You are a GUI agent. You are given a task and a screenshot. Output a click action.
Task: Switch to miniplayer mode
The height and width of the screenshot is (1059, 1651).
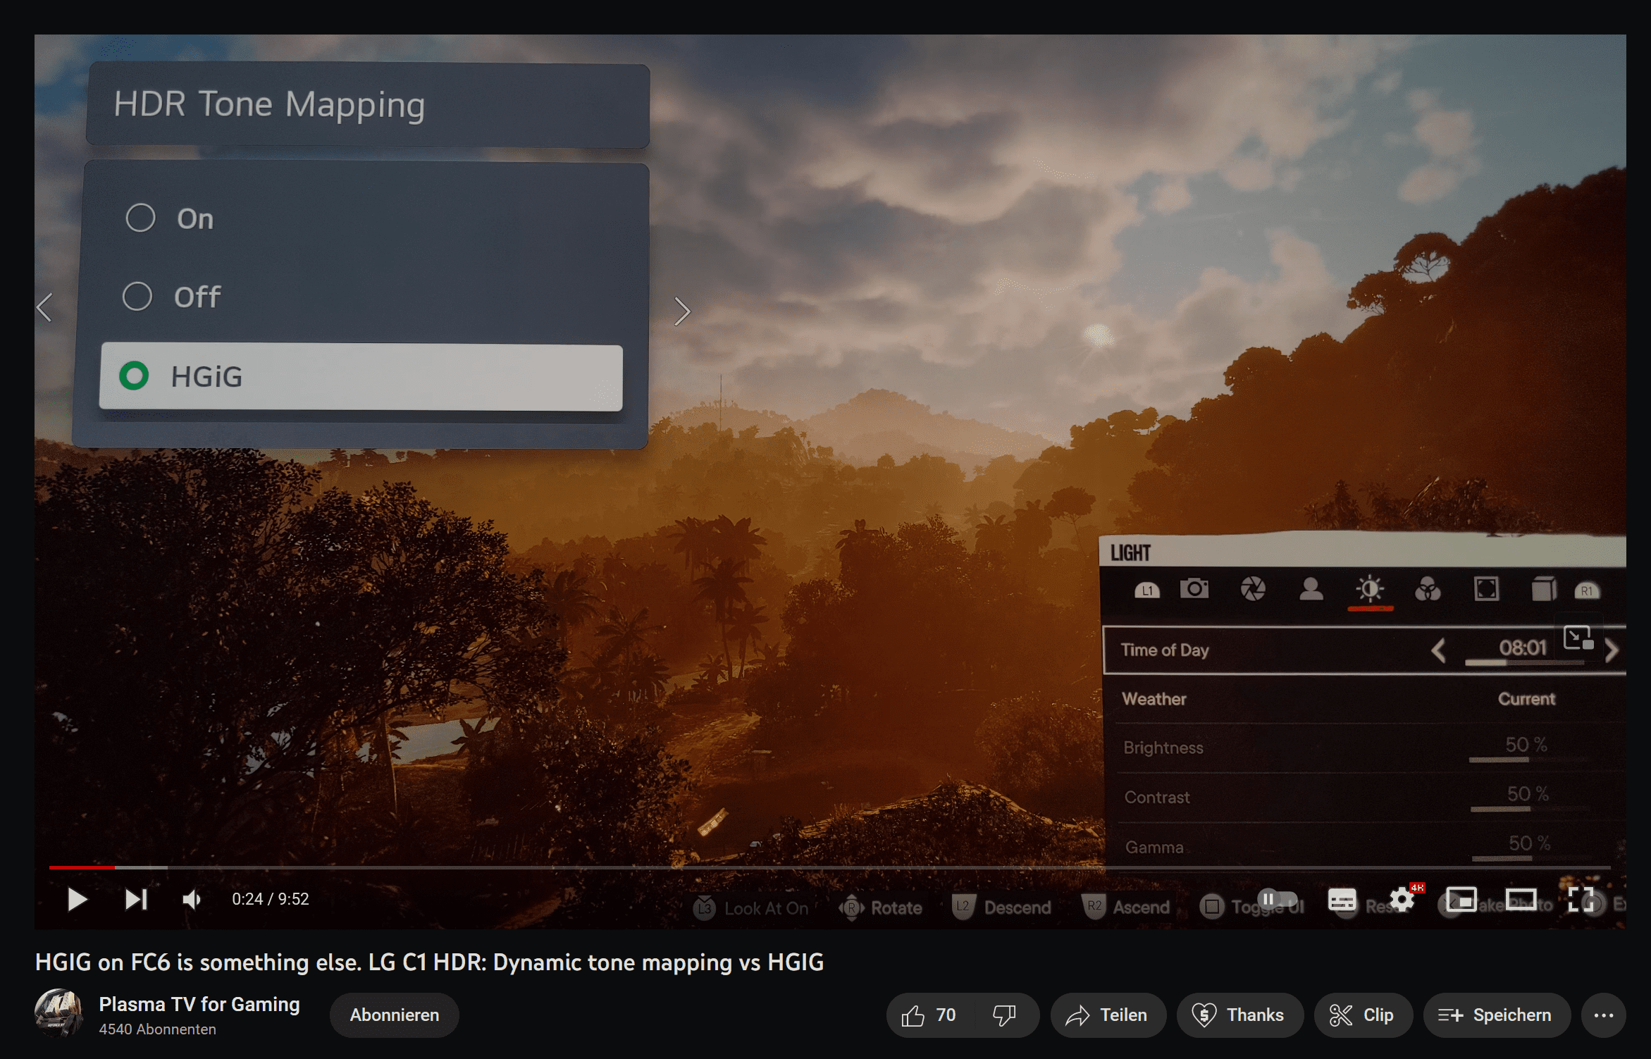pyautogui.click(x=1461, y=900)
